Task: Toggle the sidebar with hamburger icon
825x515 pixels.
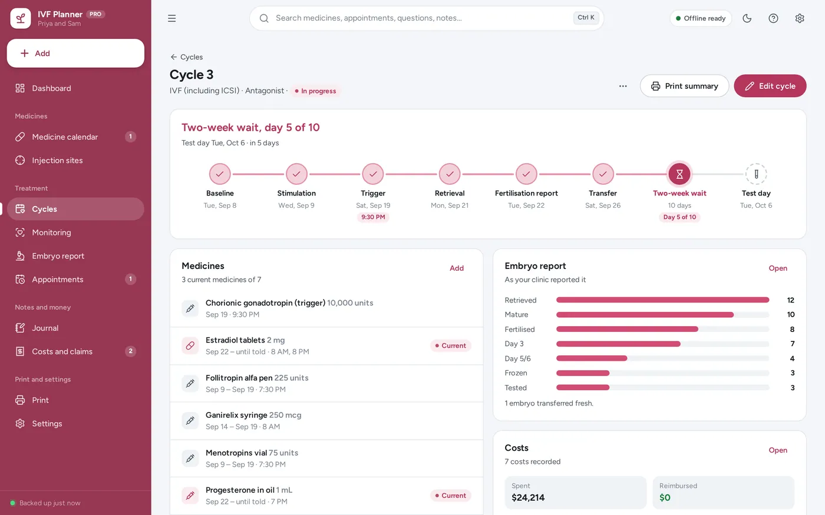Action: pyautogui.click(x=172, y=18)
